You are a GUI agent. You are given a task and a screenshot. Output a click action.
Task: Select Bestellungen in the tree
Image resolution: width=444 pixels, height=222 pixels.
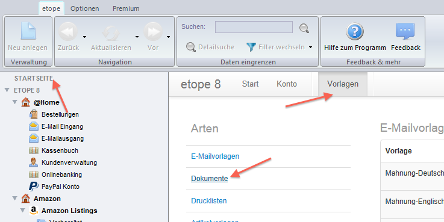point(60,114)
